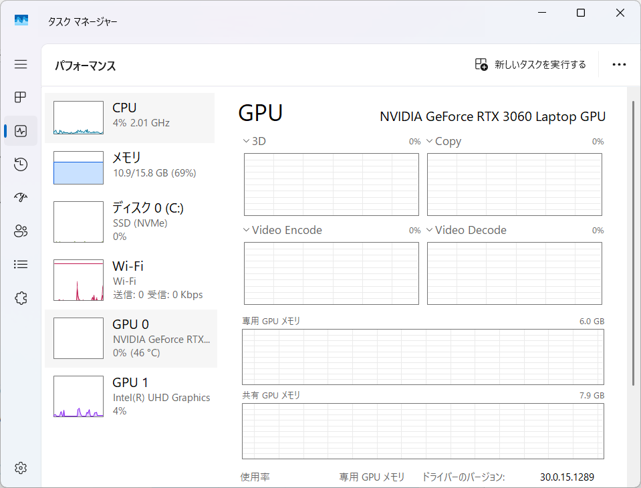Open the hamburger navigation menu
Viewport: 641px width, 488px height.
point(21,64)
